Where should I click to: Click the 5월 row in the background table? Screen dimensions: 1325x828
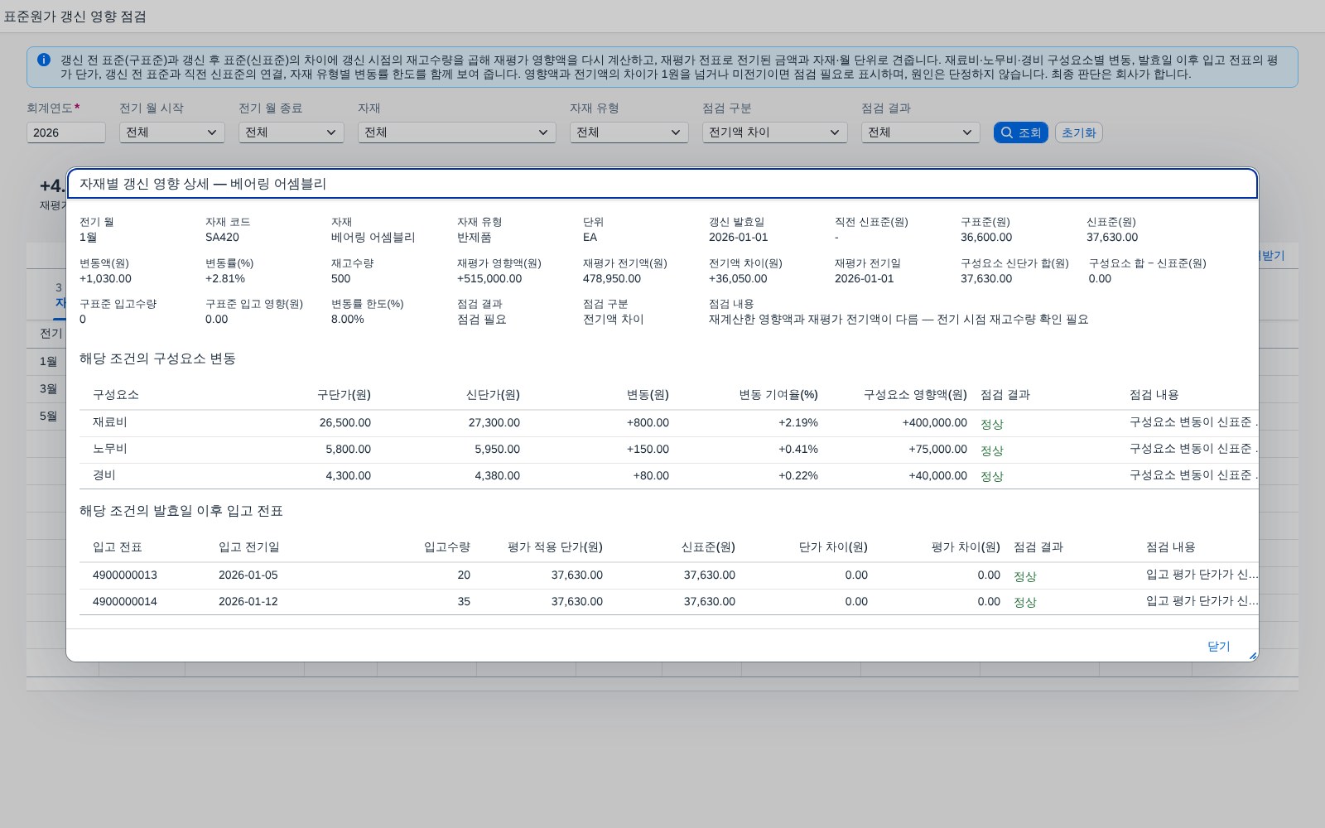[x=48, y=416]
